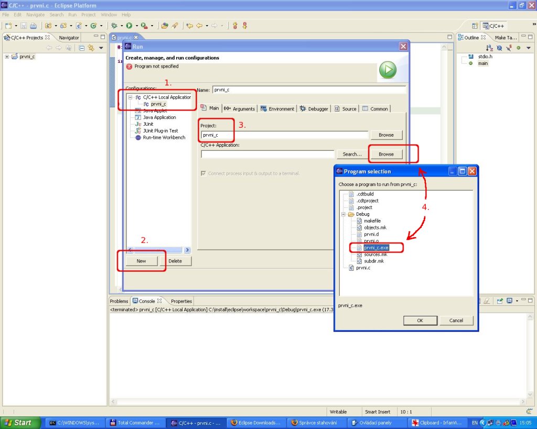Collapse the Debug folder in Program selection

pos(344,214)
